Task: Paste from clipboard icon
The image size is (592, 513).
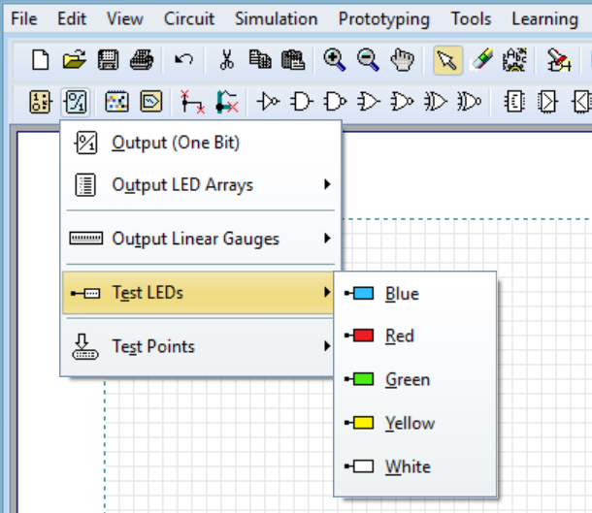Action: click(x=293, y=59)
